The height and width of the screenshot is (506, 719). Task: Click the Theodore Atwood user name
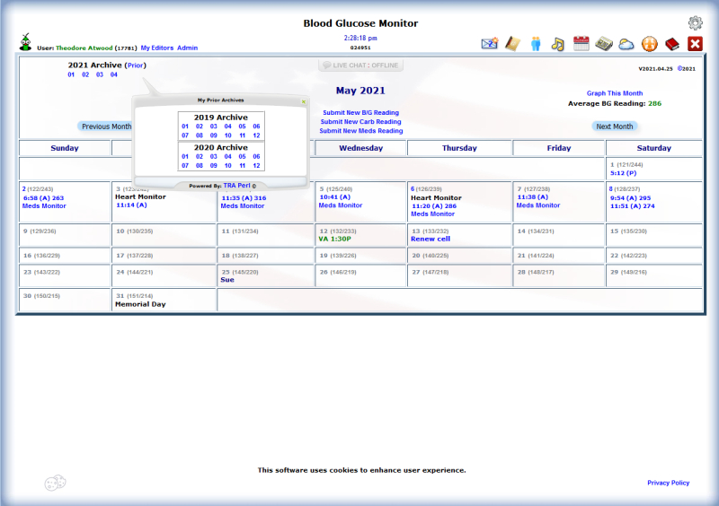click(84, 48)
